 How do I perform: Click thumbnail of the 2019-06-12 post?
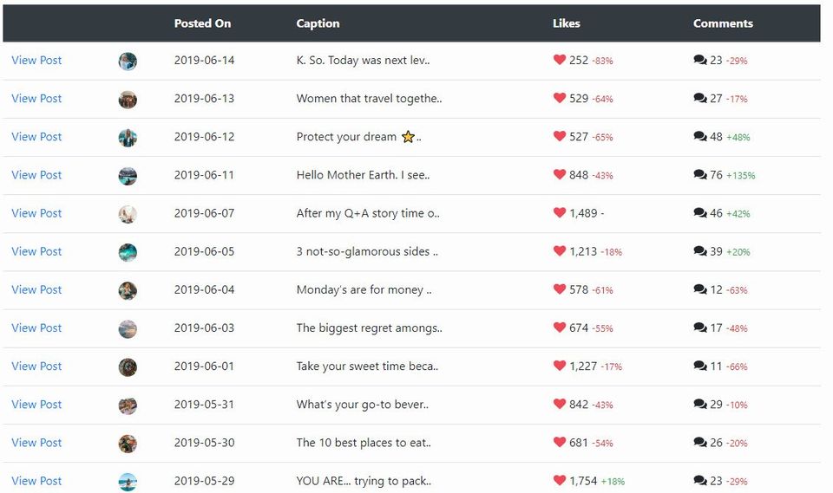pyautogui.click(x=128, y=138)
